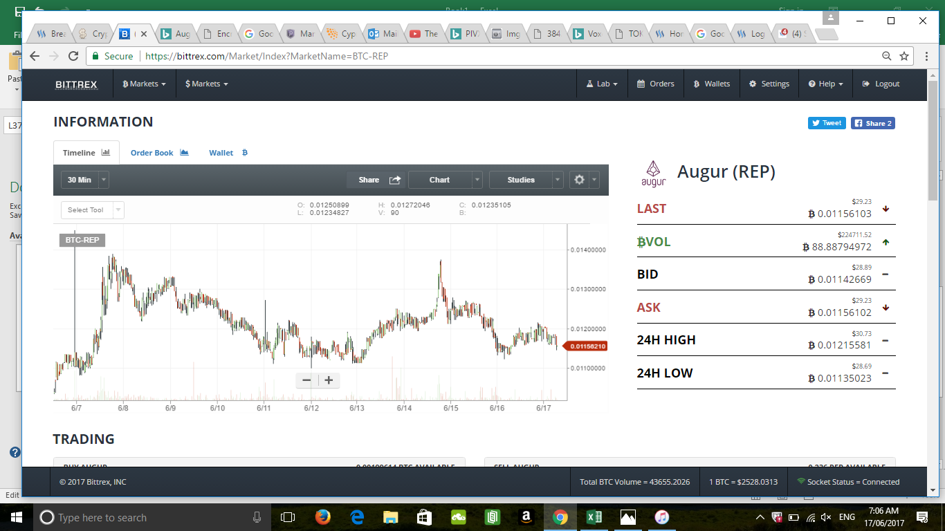Click the 1 BTC = $2528.0313 rate

(744, 482)
